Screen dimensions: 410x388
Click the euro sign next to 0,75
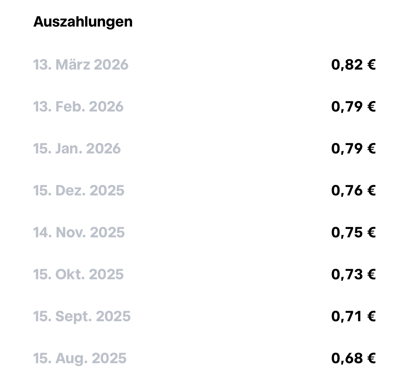tap(371, 232)
